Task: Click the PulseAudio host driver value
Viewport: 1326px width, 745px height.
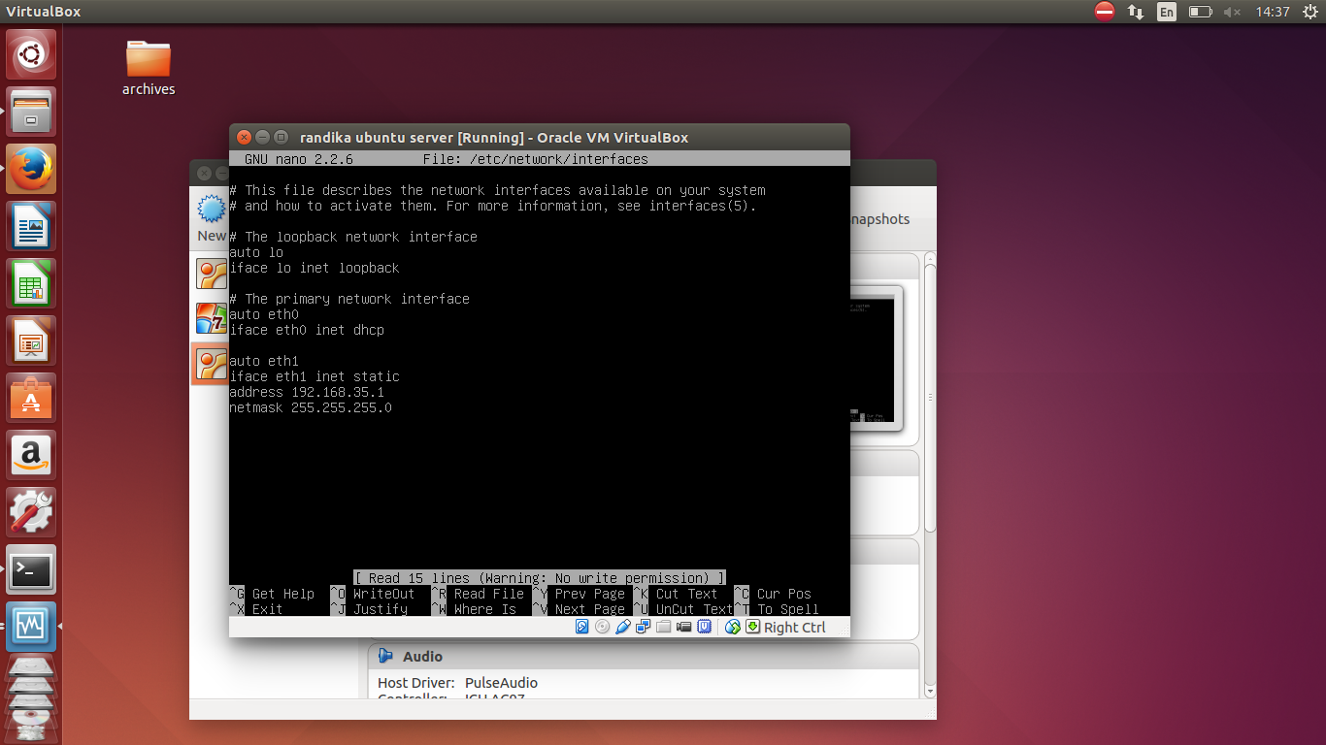Action: click(501, 683)
